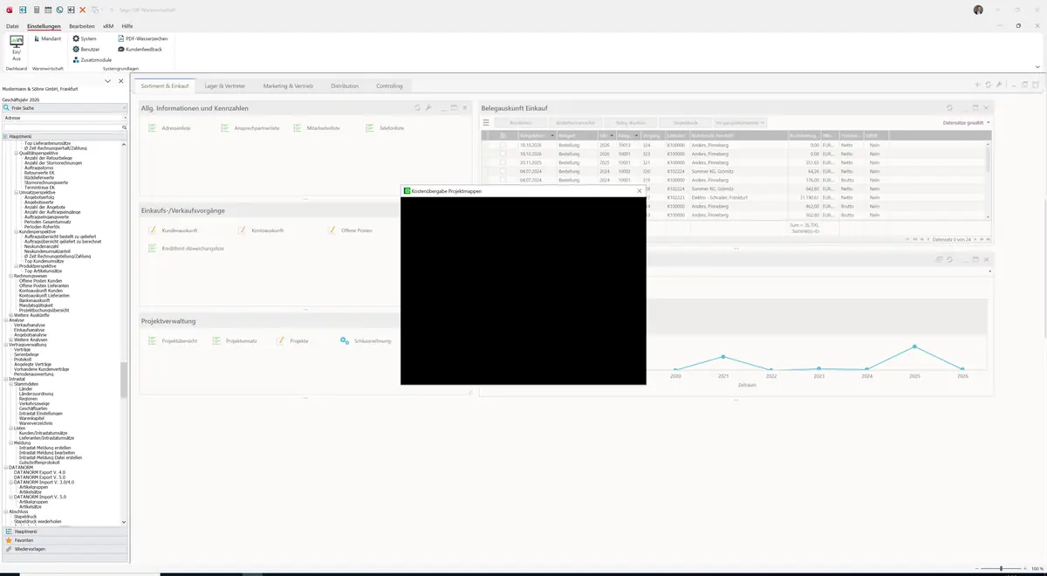Open the Datei menu

[x=12, y=26]
